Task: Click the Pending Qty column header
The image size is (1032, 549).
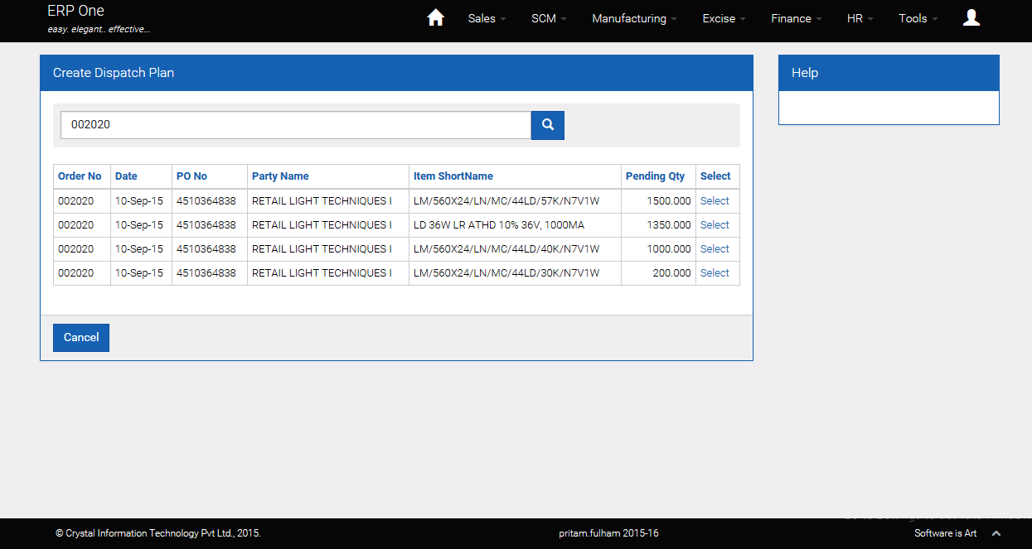Action: point(655,176)
